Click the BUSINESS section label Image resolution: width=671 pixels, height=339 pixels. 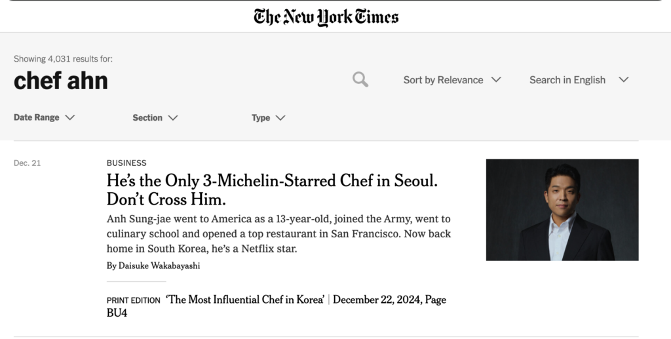[126, 163]
